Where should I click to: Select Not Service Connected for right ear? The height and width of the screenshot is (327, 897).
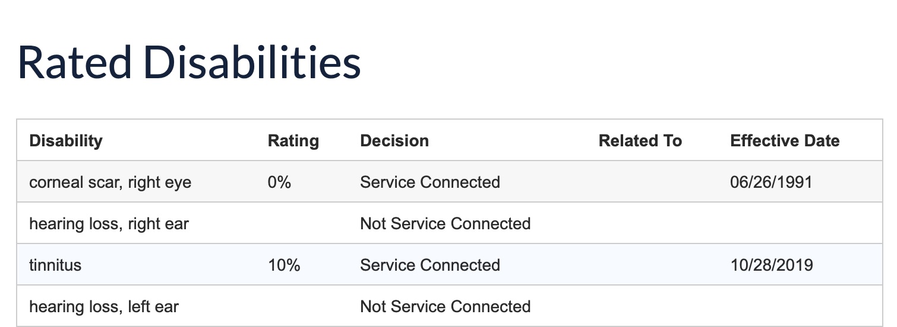[446, 223]
